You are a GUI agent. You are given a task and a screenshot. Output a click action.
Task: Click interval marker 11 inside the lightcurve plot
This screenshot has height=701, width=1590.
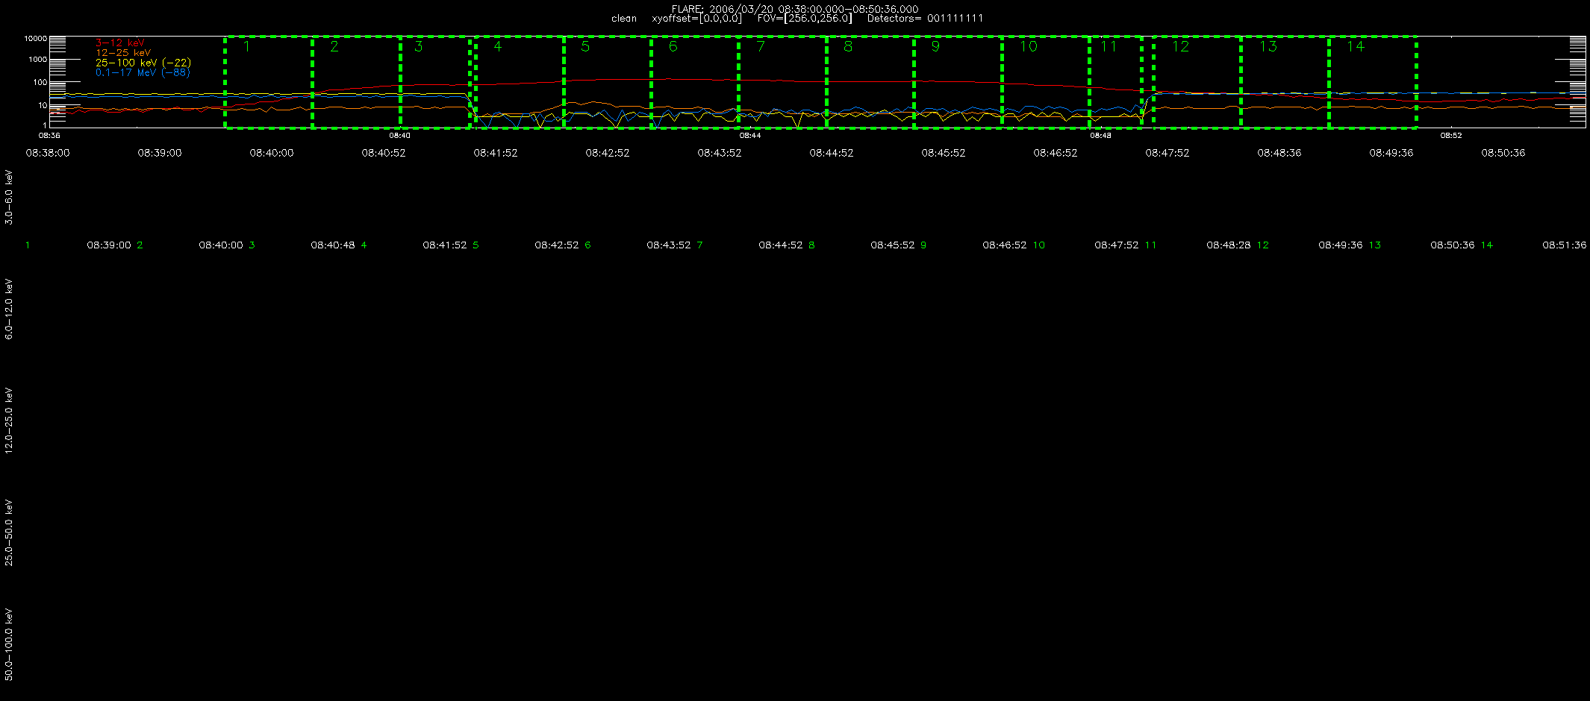pyautogui.click(x=1109, y=46)
